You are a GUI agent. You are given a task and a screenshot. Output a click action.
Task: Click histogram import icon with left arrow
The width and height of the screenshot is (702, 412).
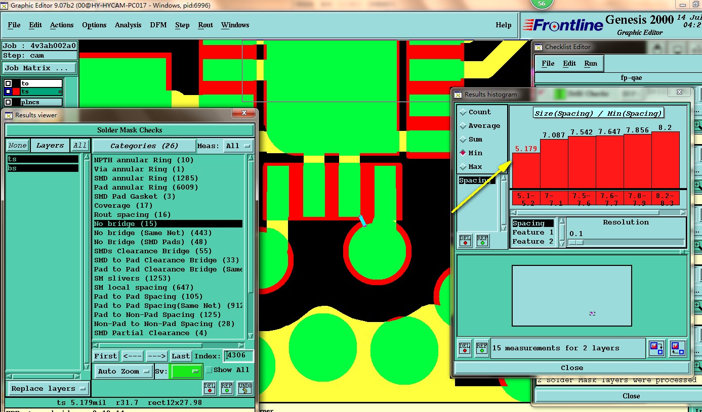677,348
